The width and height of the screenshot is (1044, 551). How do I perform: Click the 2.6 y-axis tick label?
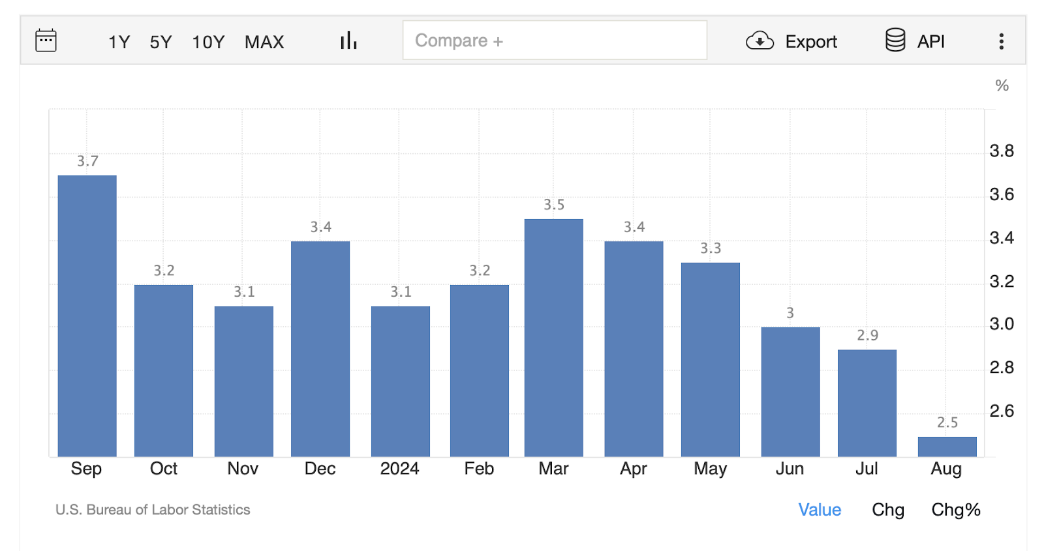[1002, 411]
